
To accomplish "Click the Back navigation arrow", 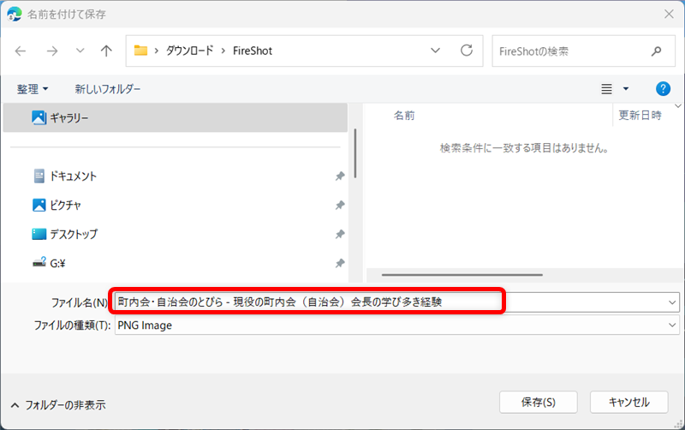I will coord(21,51).
